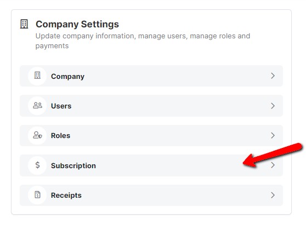Open the Company menu item label
The image size is (306, 229).
[x=67, y=76]
